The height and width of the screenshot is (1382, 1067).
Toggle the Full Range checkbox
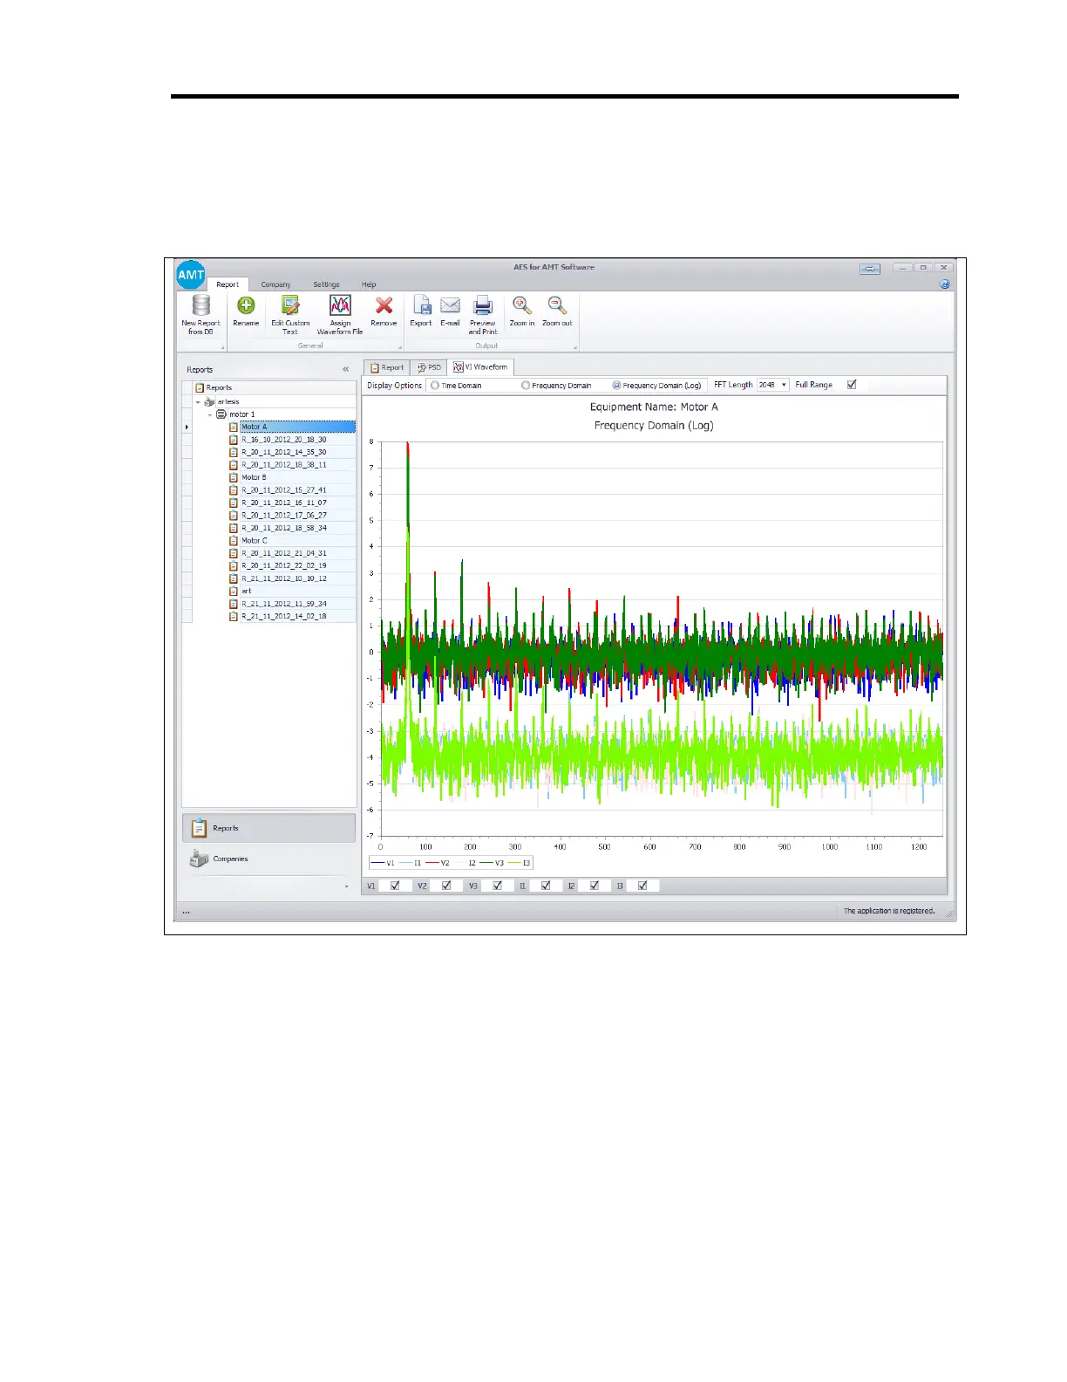(852, 385)
